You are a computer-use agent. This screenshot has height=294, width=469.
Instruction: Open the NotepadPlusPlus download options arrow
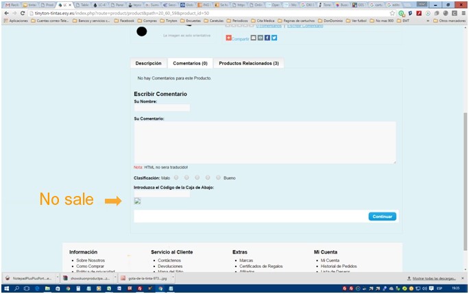click(57, 278)
